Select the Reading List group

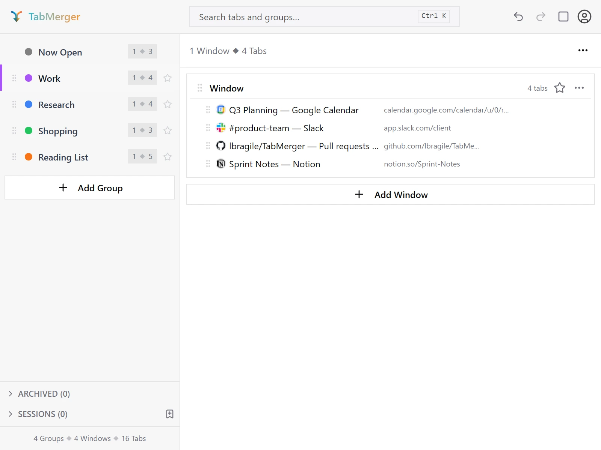(x=90, y=157)
